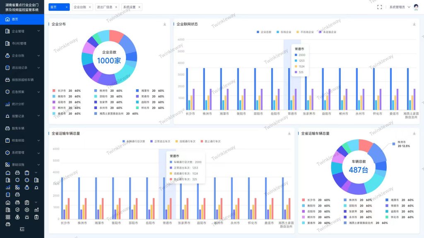
Task: Open the 系统管理员 user dropdown
Action: [x=400, y=7]
